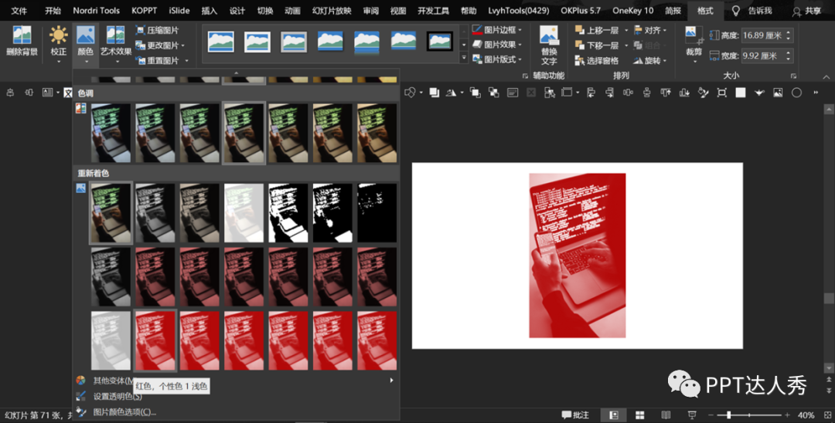Click the align left icon in quick toolbar

coord(591,93)
